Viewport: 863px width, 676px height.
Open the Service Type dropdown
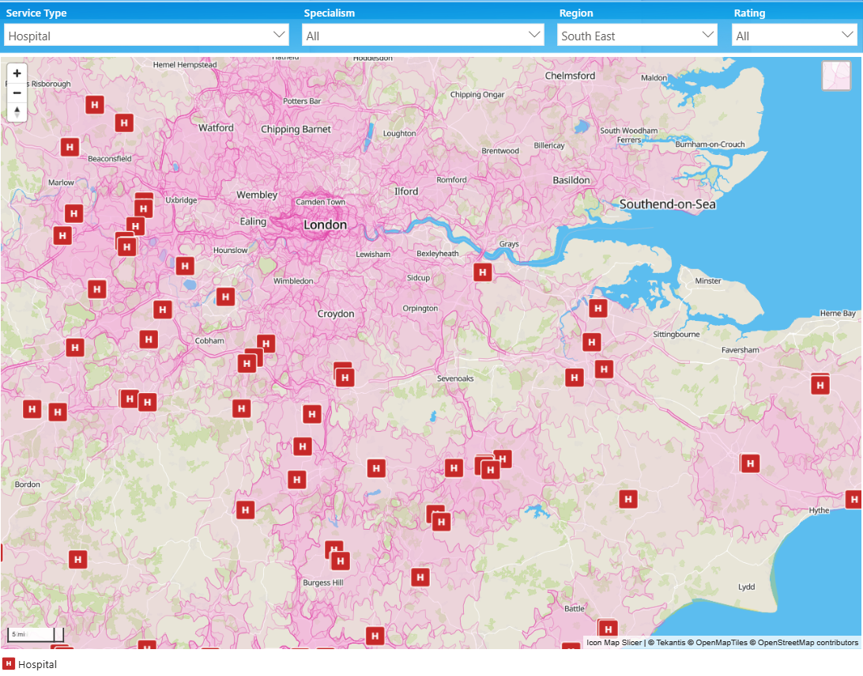coord(146,34)
